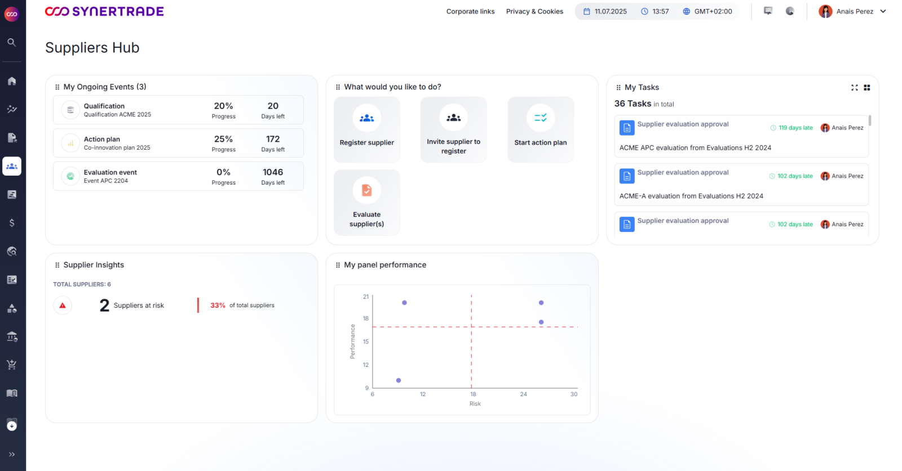Open the messages speech-bubble icon in header
Viewport: 902px width, 471px height.
tap(768, 11)
